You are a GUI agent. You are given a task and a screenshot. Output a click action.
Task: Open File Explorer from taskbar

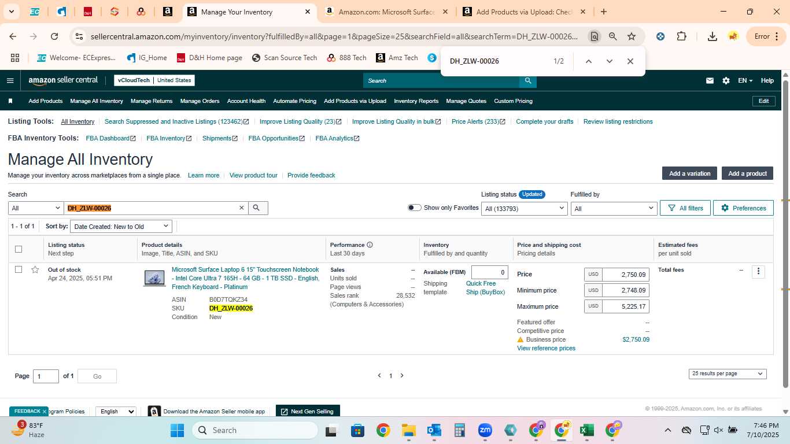[409, 430]
